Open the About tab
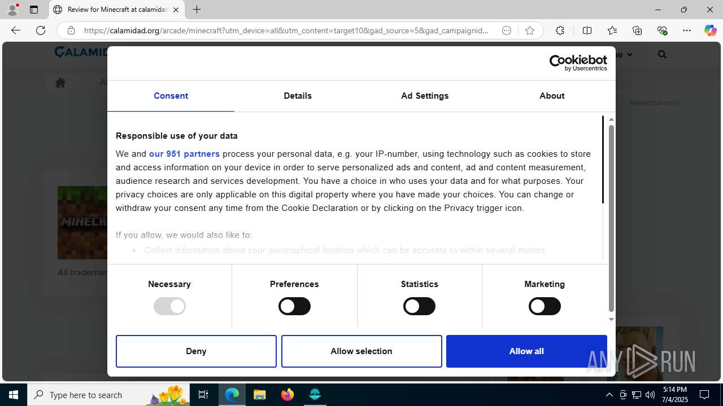The width and height of the screenshot is (723, 406). [x=552, y=96]
